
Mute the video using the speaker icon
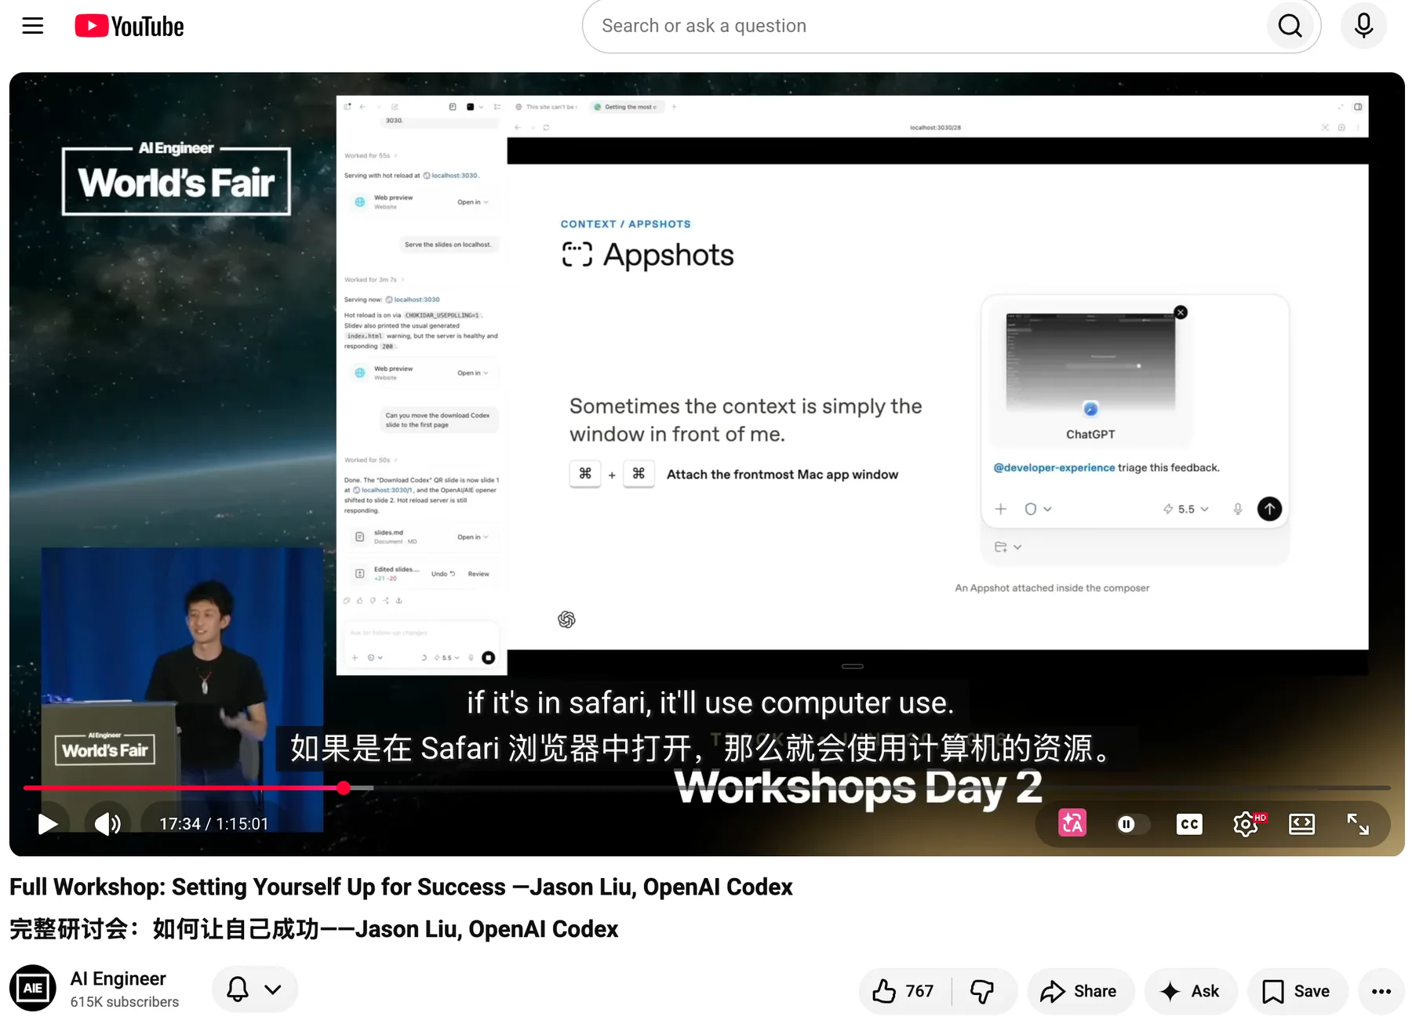[107, 823]
